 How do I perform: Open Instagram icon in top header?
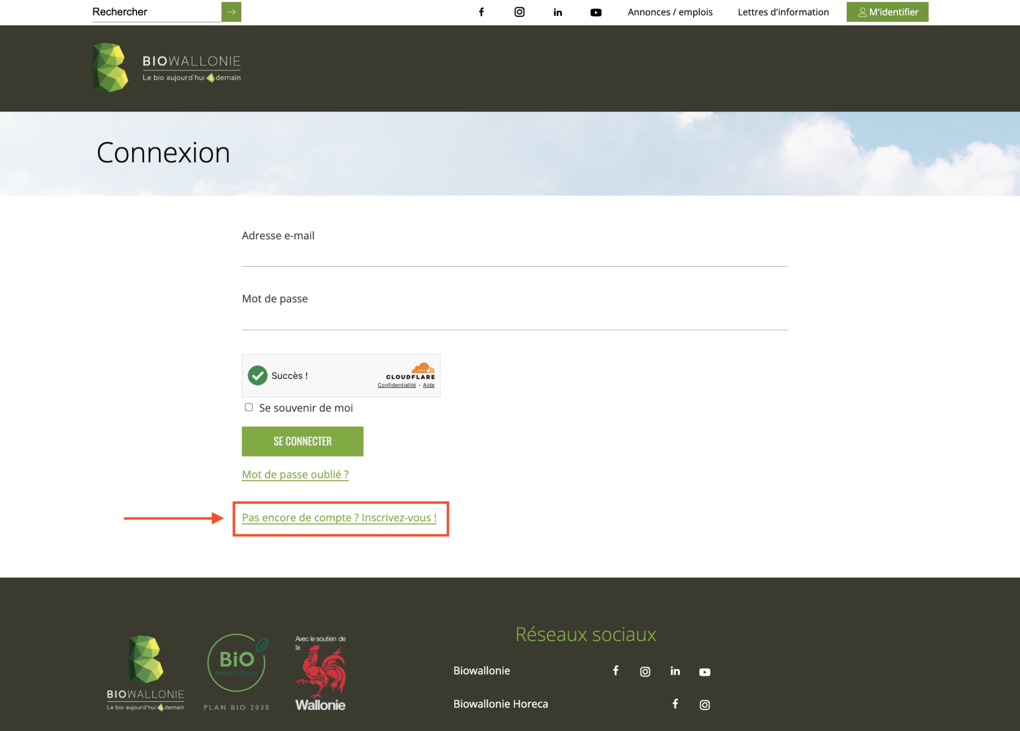[520, 12]
